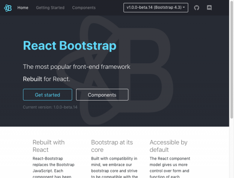
Task: Click the Components button in hero
Action: click(102, 95)
